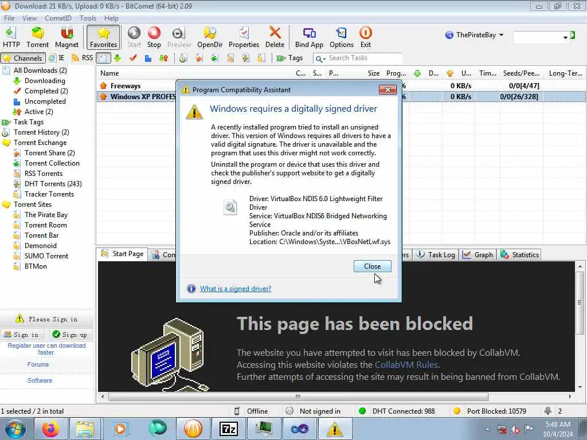Open the ThePirateBay search site dropdown
The width and height of the screenshot is (587, 440).
(474, 35)
